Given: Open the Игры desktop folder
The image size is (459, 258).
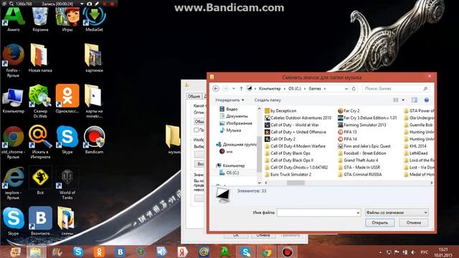Looking at the screenshot, I should (x=67, y=19).
